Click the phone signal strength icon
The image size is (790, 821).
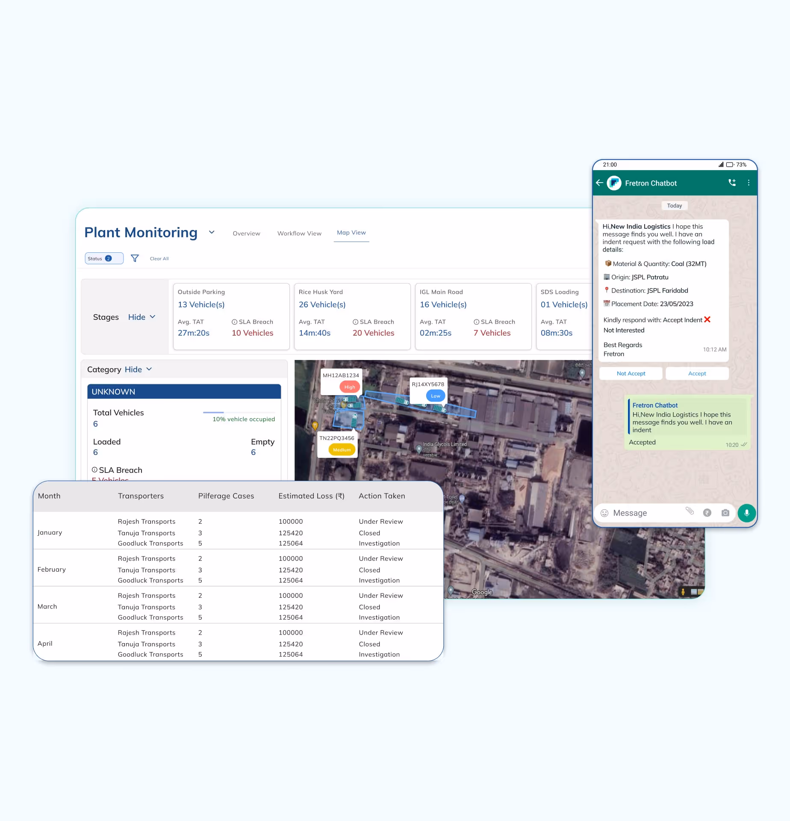(721, 165)
